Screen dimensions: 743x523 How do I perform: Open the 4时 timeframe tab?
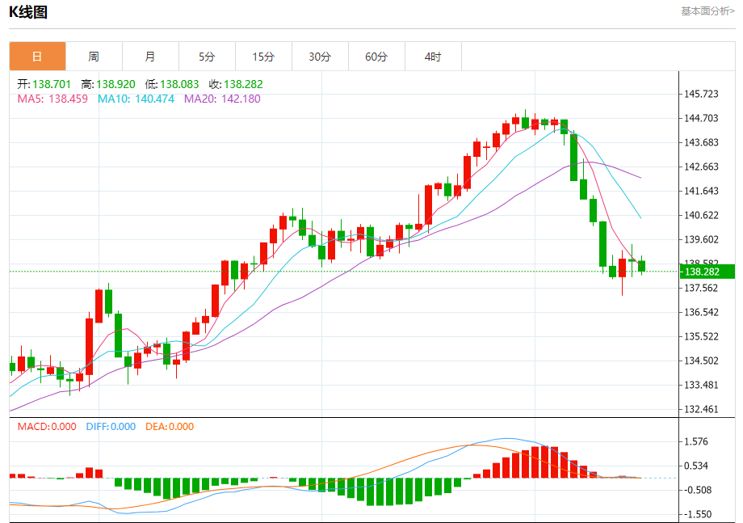[433, 57]
